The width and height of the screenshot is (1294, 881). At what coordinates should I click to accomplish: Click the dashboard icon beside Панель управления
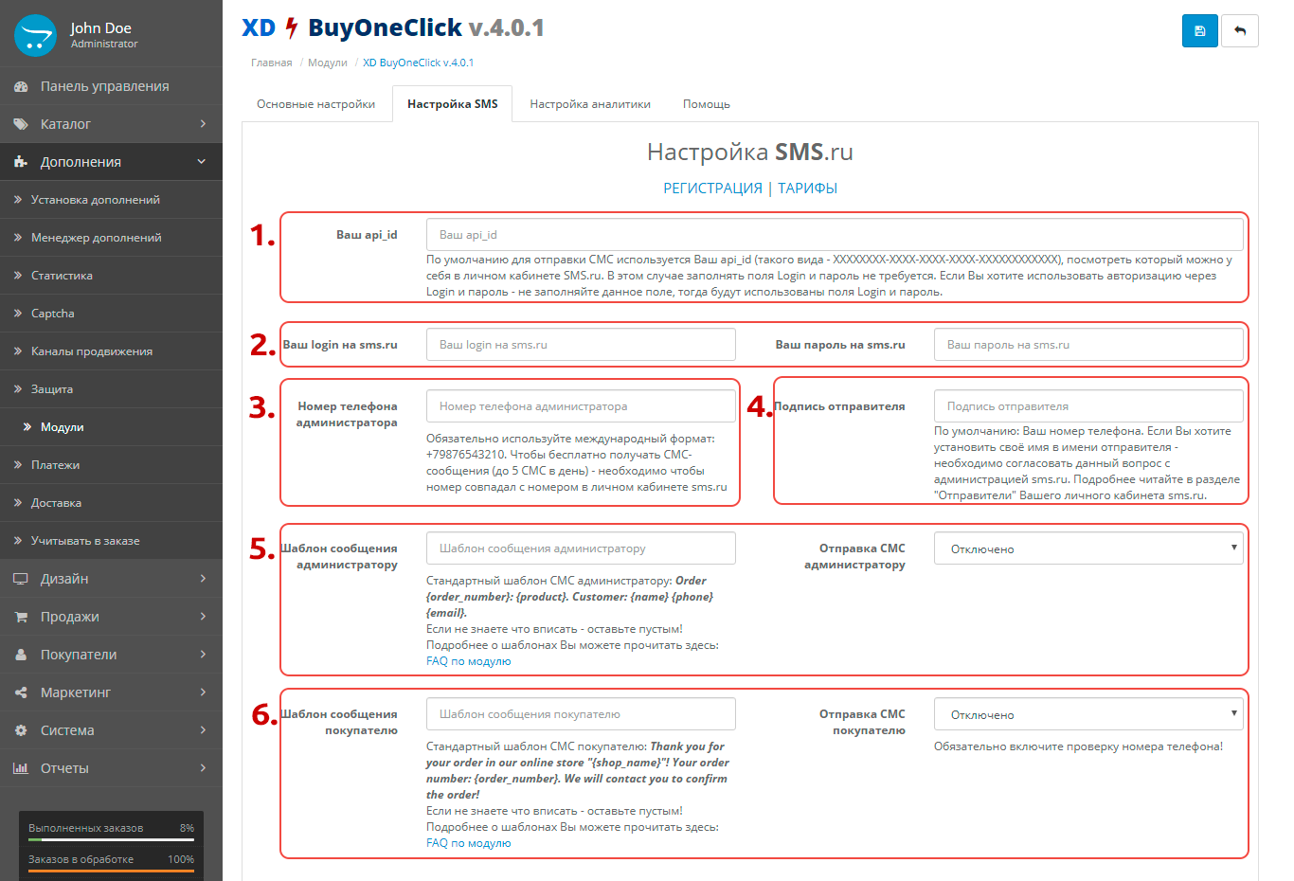[x=21, y=86]
